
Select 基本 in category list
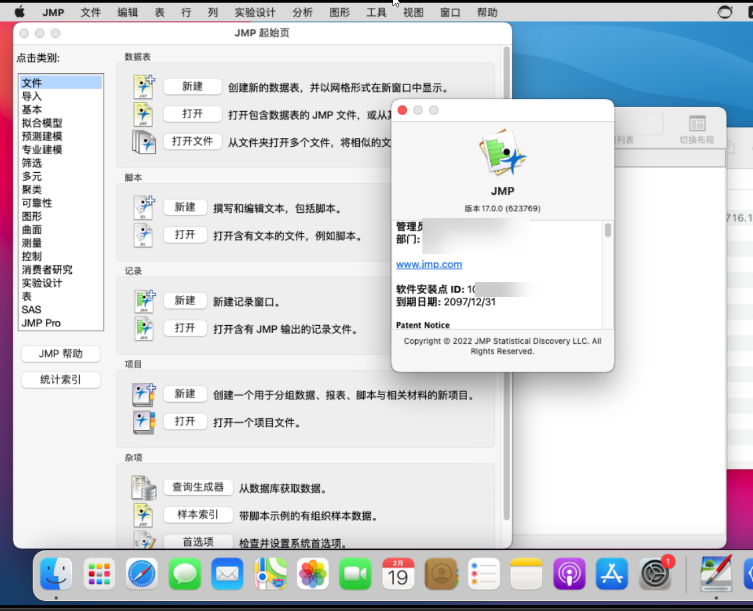pyautogui.click(x=61, y=110)
